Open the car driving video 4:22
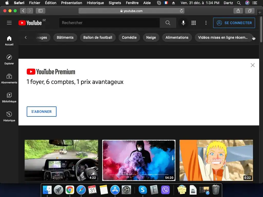Viewport: 263px width, 197px height. click(61, 160)
